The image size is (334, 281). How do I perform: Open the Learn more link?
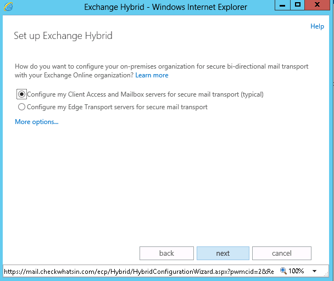[152, 75]
